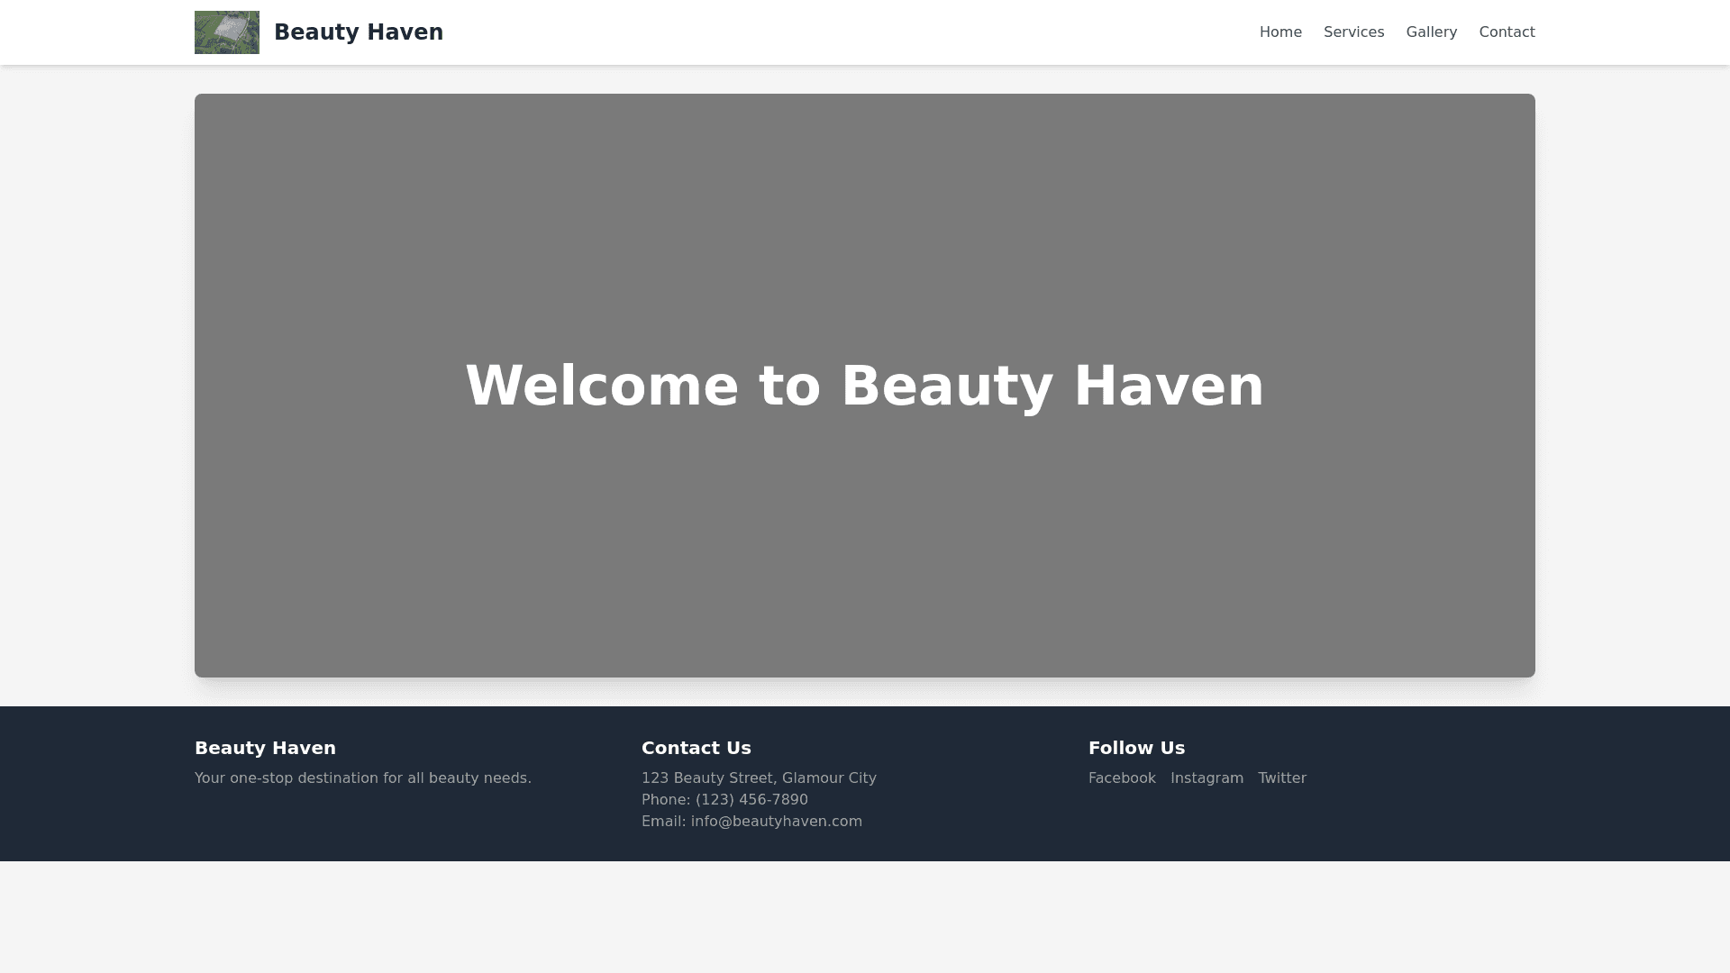
Task: Click the 123 Beauty Street address
Action: pos(759,777)
